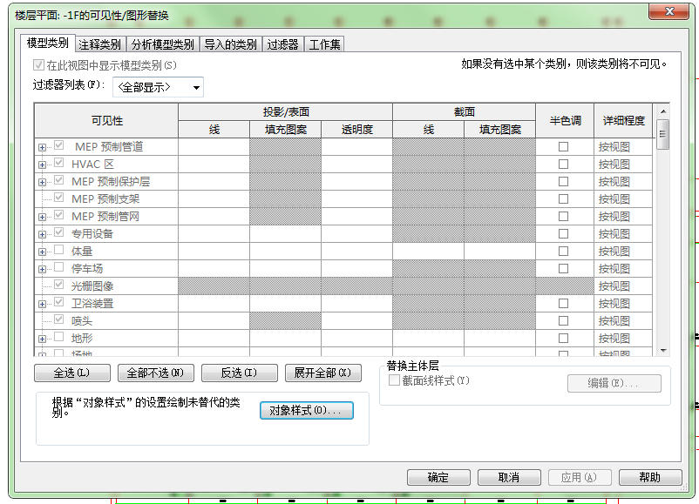Screen dimensions: 699x504
Task: Toggle visibility checkbox for MEP 预制管道
Action: point(59,145)
